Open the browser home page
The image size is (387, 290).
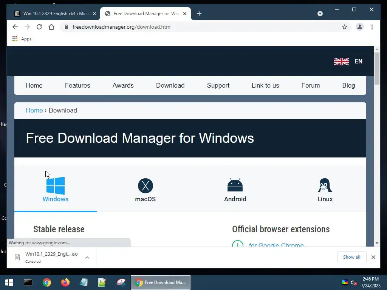tap(51, 27)
